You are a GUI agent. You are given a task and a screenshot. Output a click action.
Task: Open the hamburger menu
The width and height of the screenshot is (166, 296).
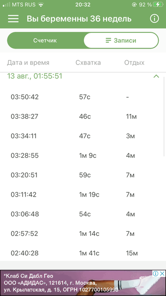click(x=13, y=19)
